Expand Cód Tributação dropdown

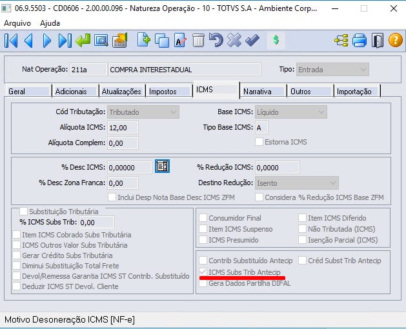[143, 112]
